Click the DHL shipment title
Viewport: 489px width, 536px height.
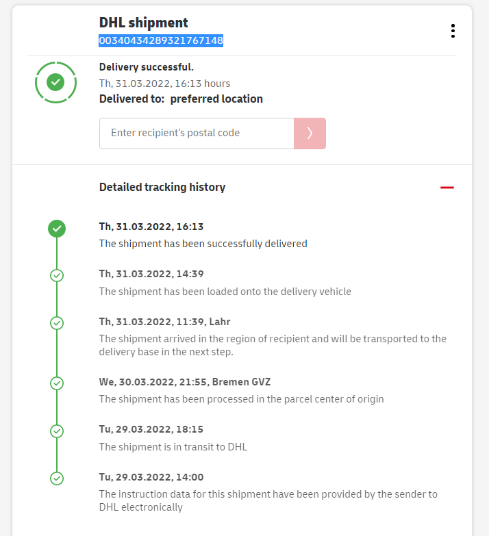[x=144, y=23]
